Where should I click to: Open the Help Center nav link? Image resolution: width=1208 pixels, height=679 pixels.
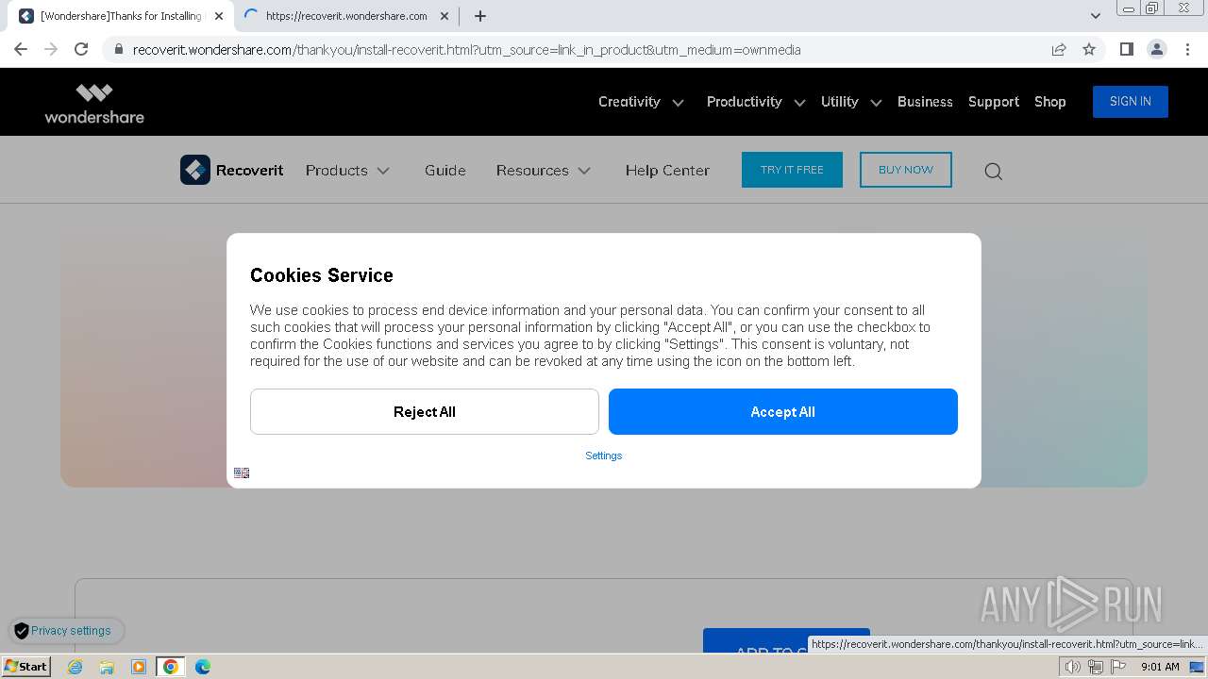coord(667,171)
